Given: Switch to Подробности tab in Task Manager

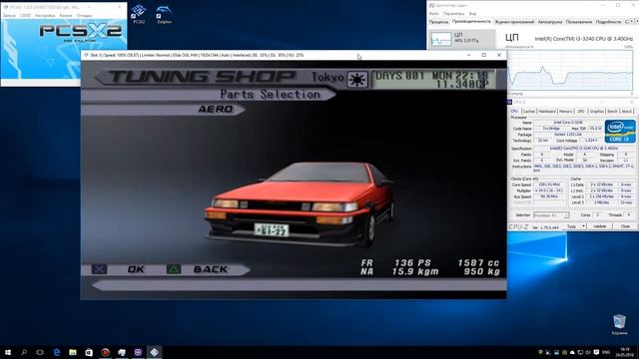Looking at the screenshot, I should (608, 22).
